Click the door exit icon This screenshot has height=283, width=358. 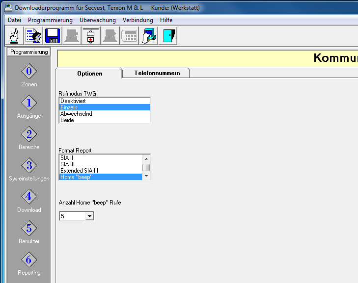[x=168, y=36]
